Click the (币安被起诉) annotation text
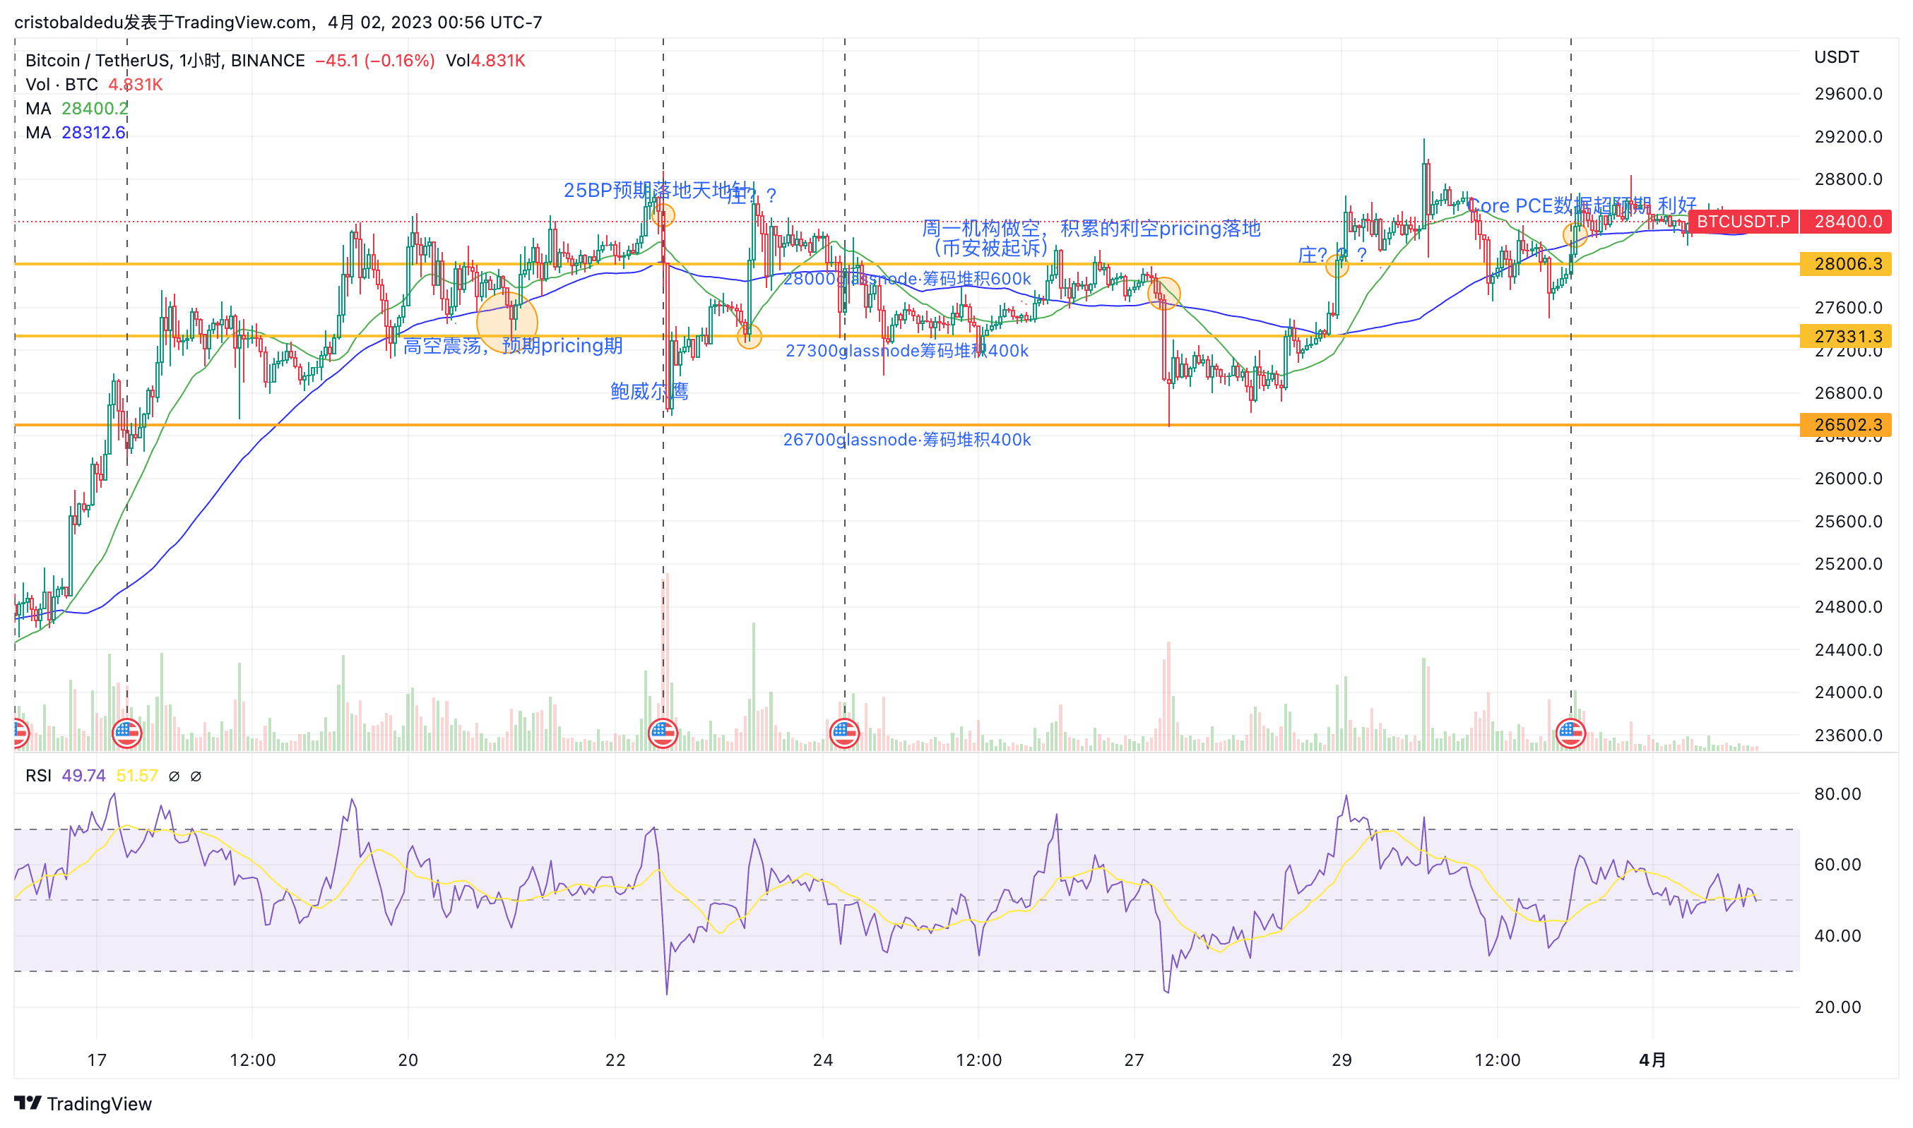1913x1128 pixels. [x=990, y=248]
